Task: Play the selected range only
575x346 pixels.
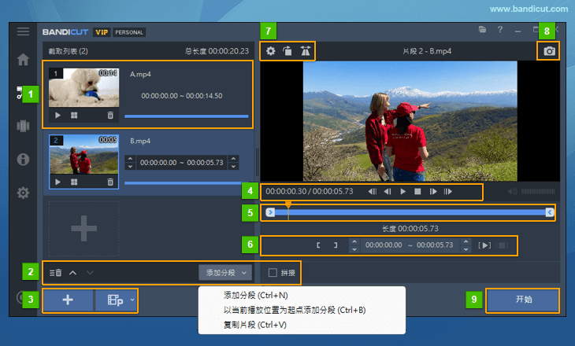Action: (484, 245)
